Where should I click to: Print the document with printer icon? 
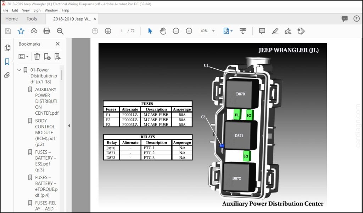click(x=47, y=31)
